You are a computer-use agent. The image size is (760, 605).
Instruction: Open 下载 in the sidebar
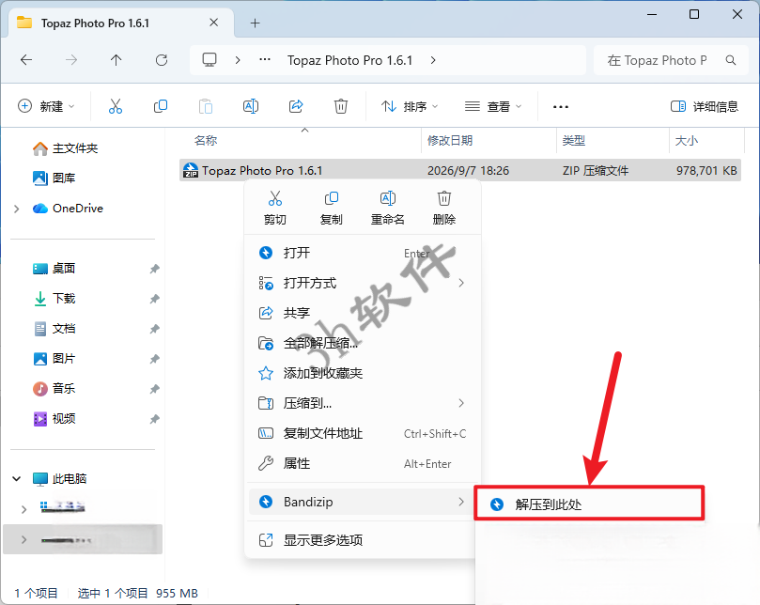[x=54, y=298]
